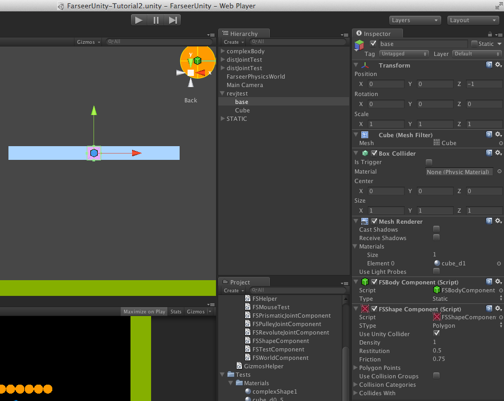Open gear menu of FSShape Component

498,308
